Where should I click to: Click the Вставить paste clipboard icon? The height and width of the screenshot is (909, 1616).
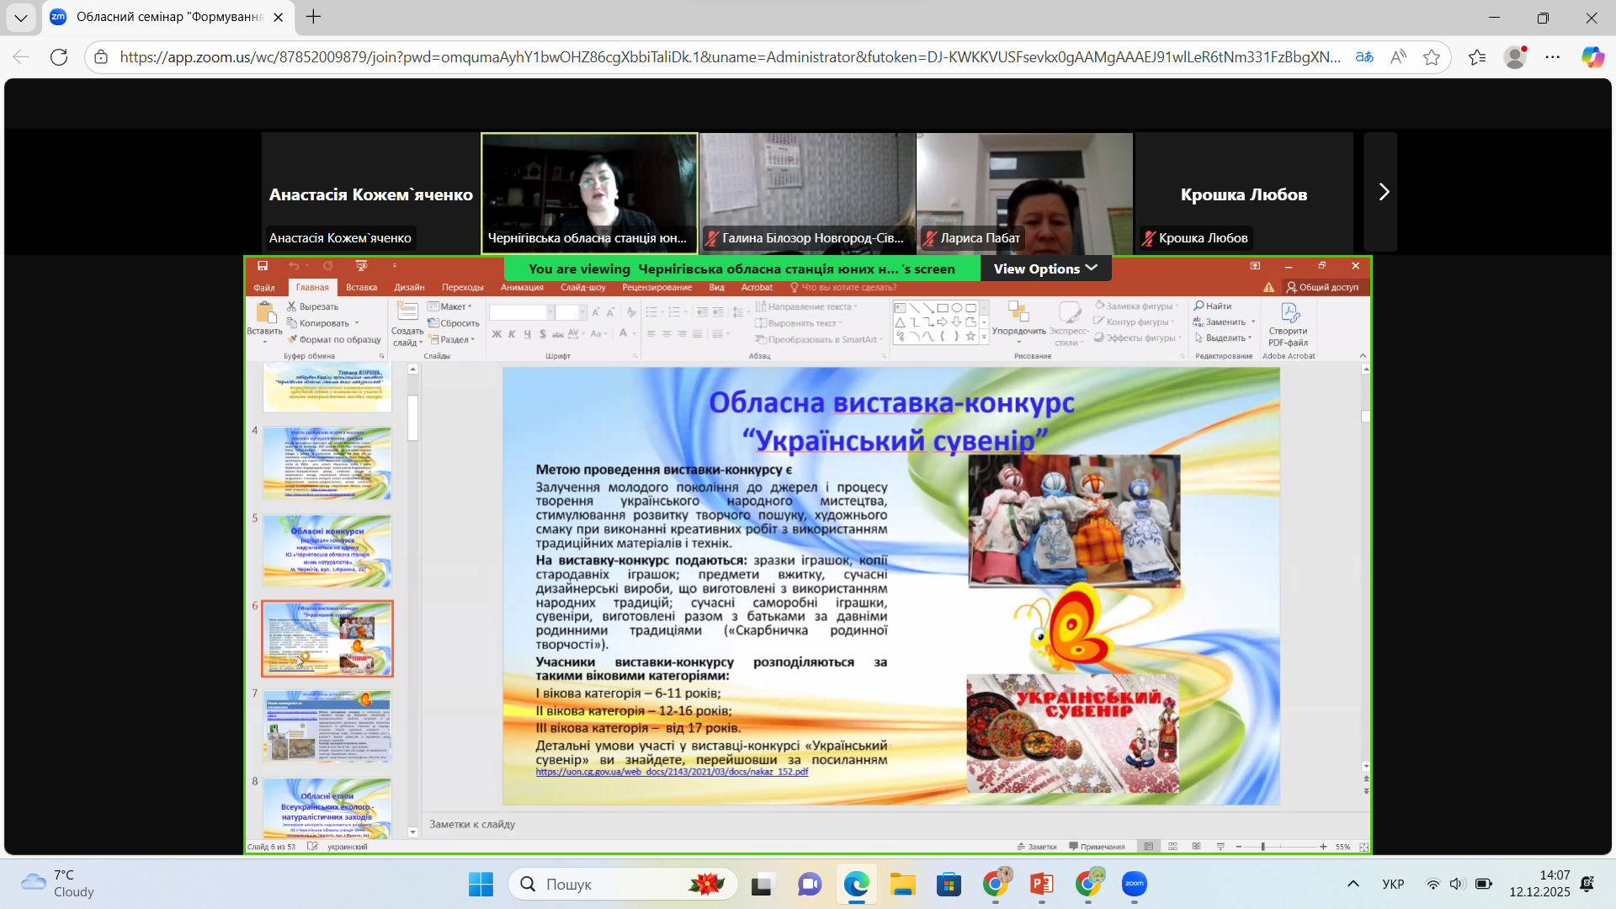(x=265, y=313)
